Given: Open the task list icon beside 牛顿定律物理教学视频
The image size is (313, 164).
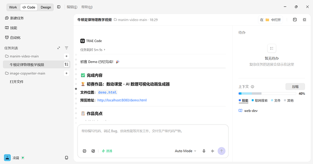Looking at the screenshot, I should click(67, 64).
